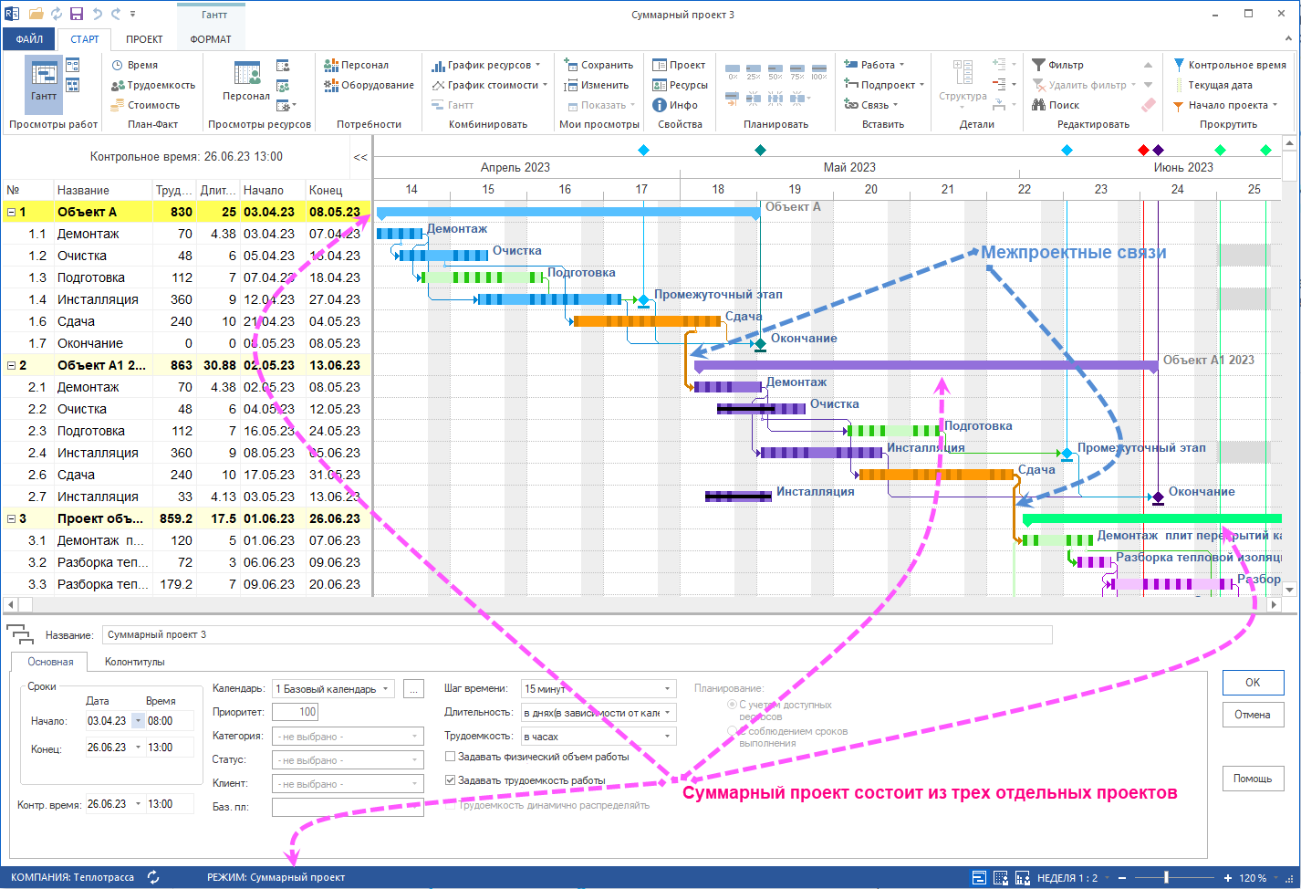The height and width of the screenshot is (889, 1301).
Task: Select Колонтитулы tab
Action: click(134, 662)
